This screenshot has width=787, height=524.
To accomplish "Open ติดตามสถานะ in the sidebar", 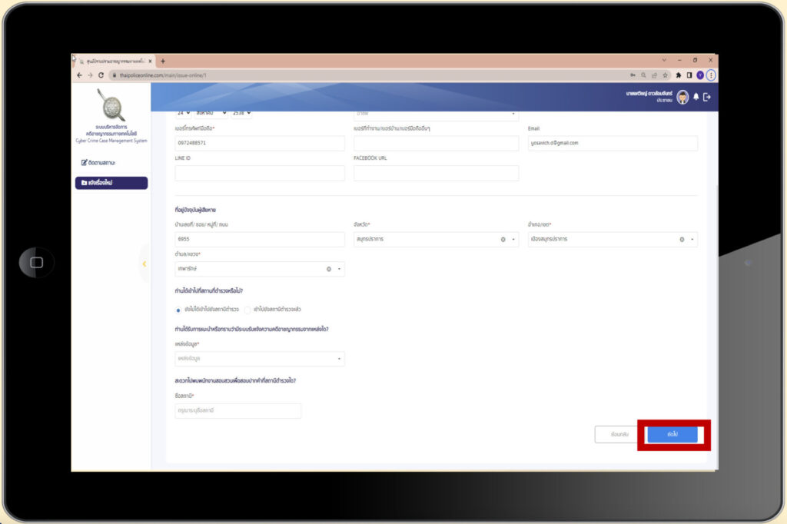I will pyautogui.click(x=101, y=163).
